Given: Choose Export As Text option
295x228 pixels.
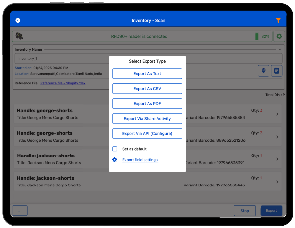Looking at the screenshot, I should (147, 74).
